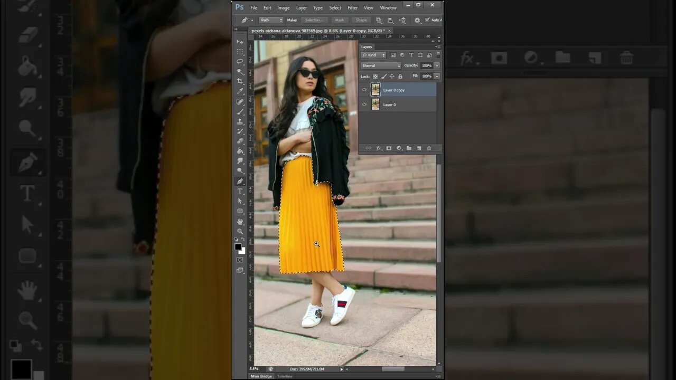
Task: Link layers icon in Layers panel
Action: (x=368, y=148)
